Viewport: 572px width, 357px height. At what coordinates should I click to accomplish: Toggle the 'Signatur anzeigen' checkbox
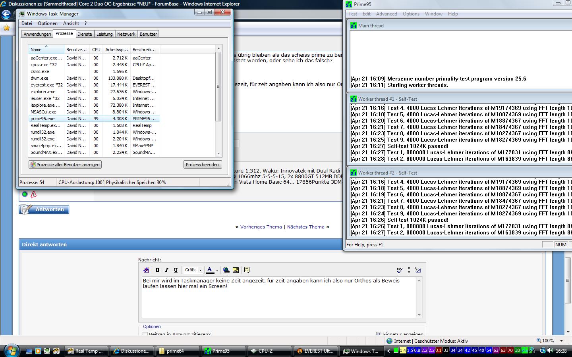[378, 334]
